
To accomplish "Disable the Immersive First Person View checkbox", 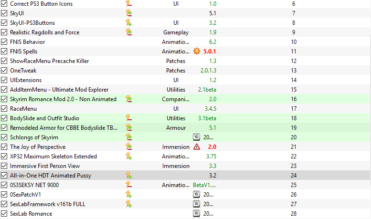I will click(4, 166).
